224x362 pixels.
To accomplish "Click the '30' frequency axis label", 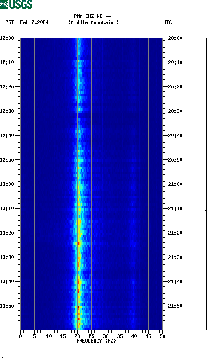I will tap(106, 336).
